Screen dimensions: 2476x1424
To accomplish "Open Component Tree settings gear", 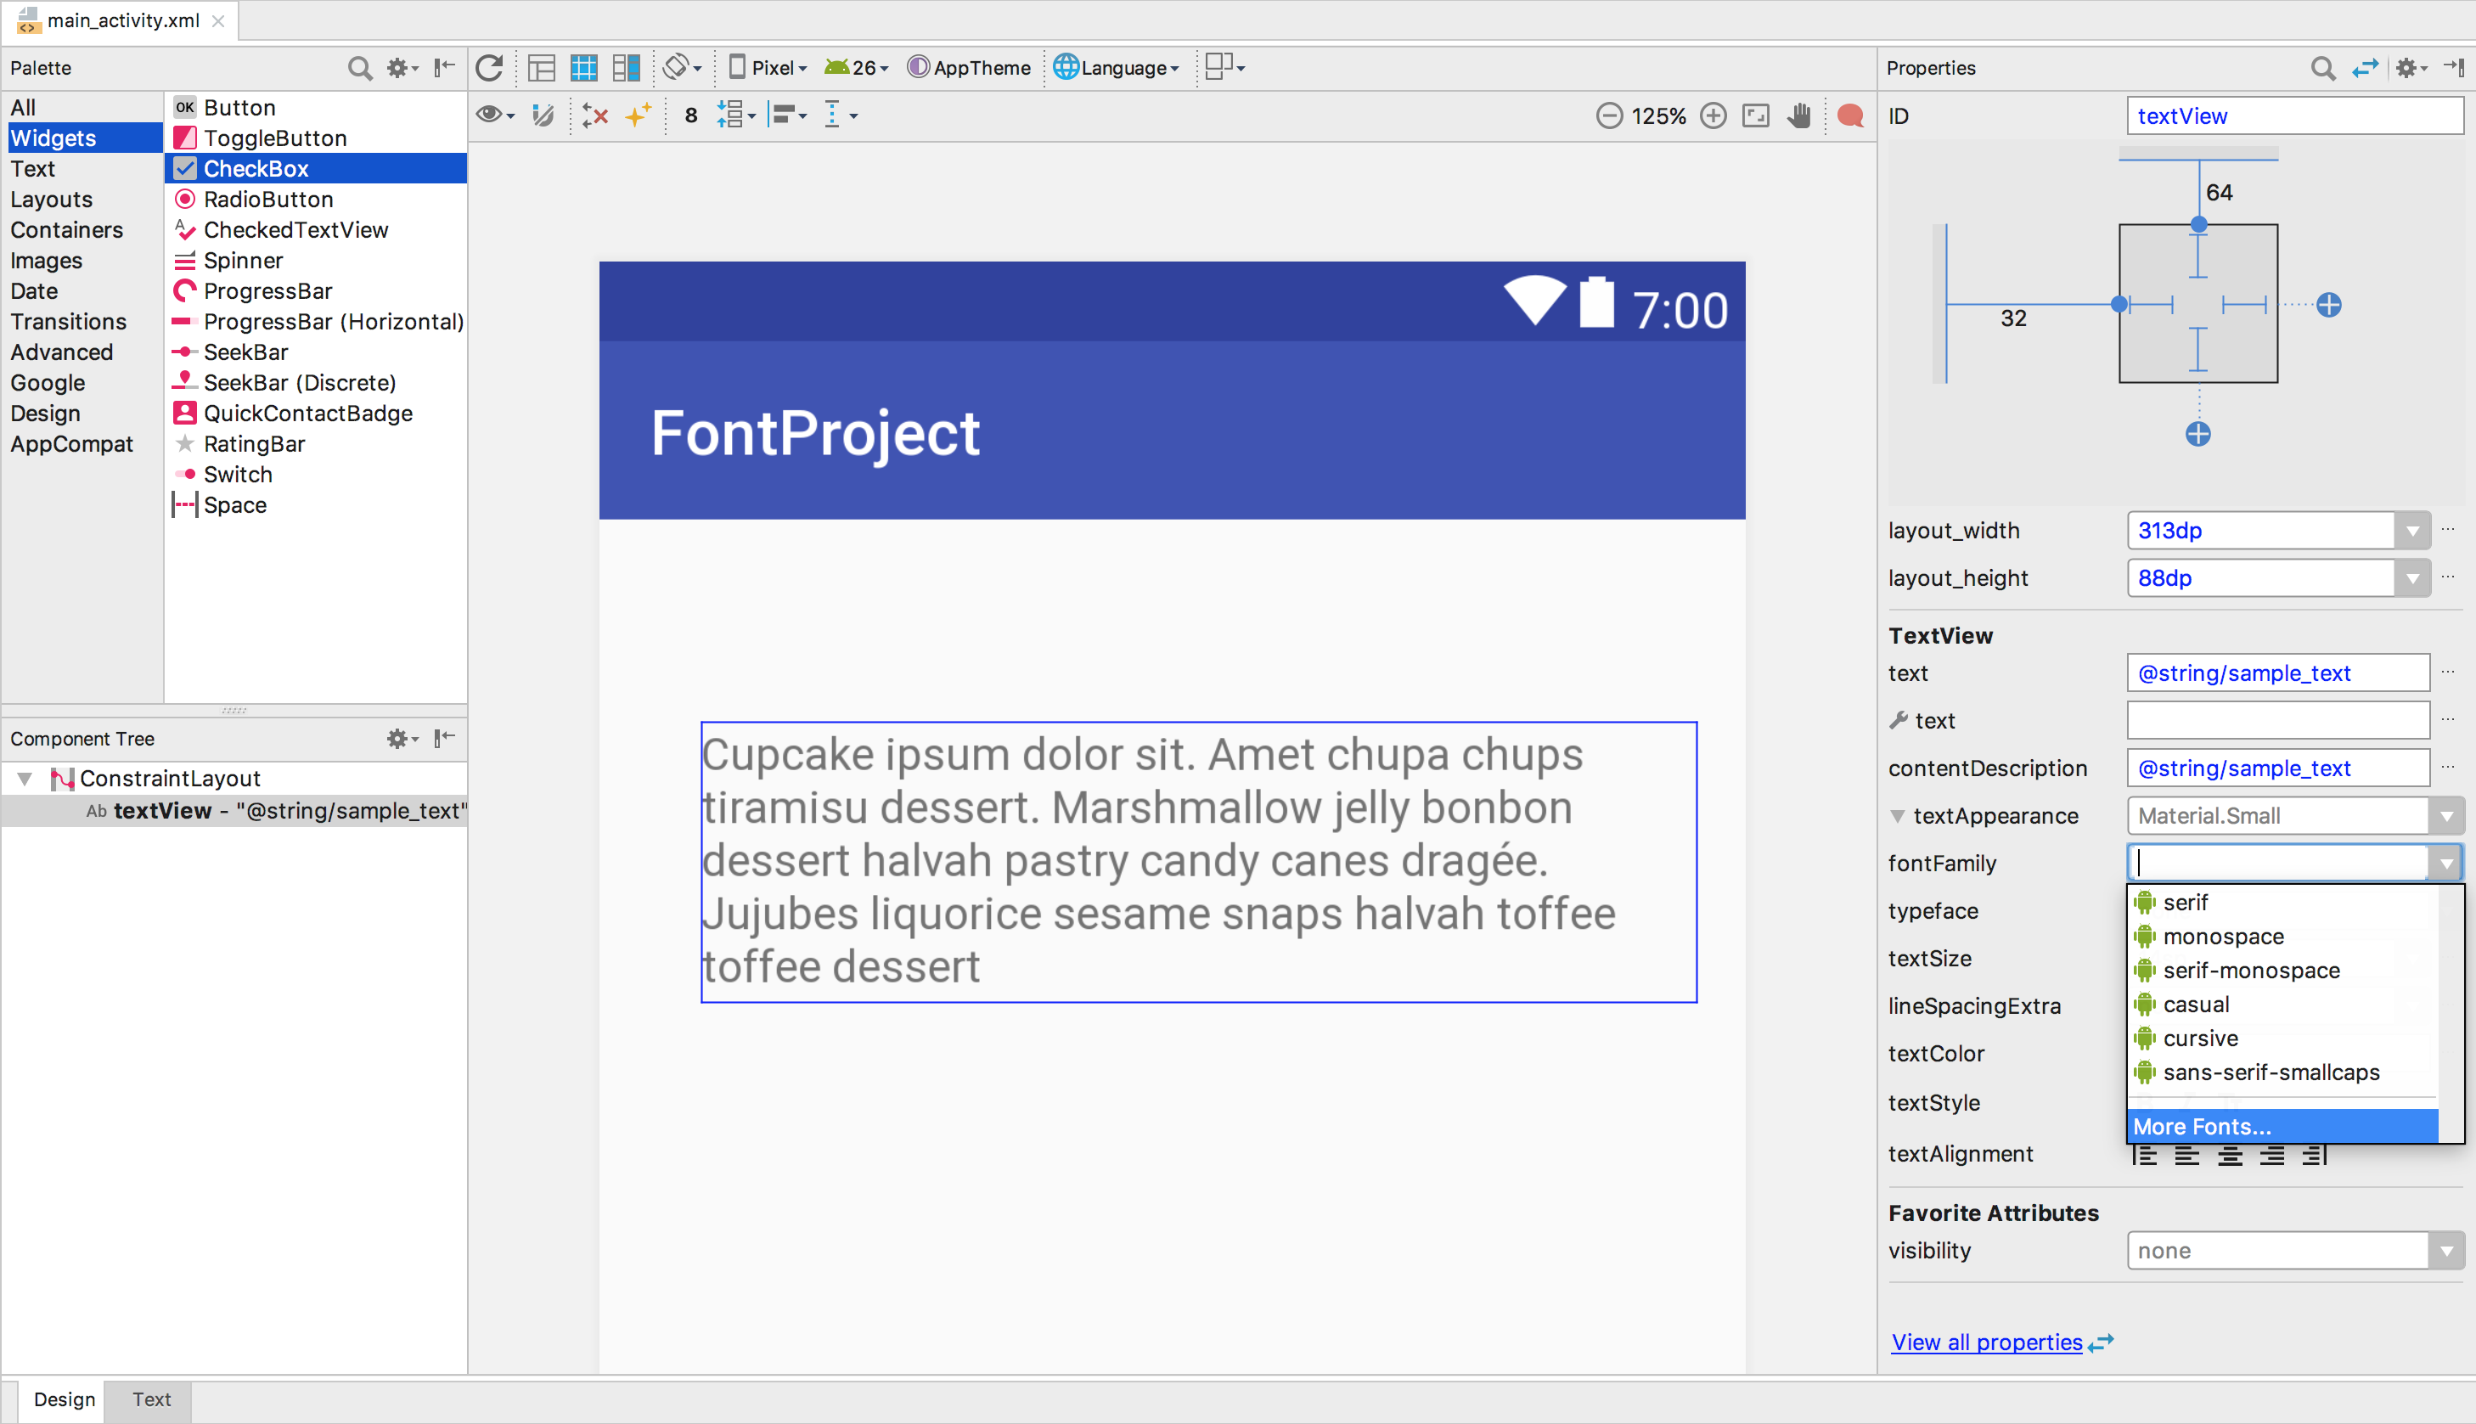I will [x=401, y=739].
